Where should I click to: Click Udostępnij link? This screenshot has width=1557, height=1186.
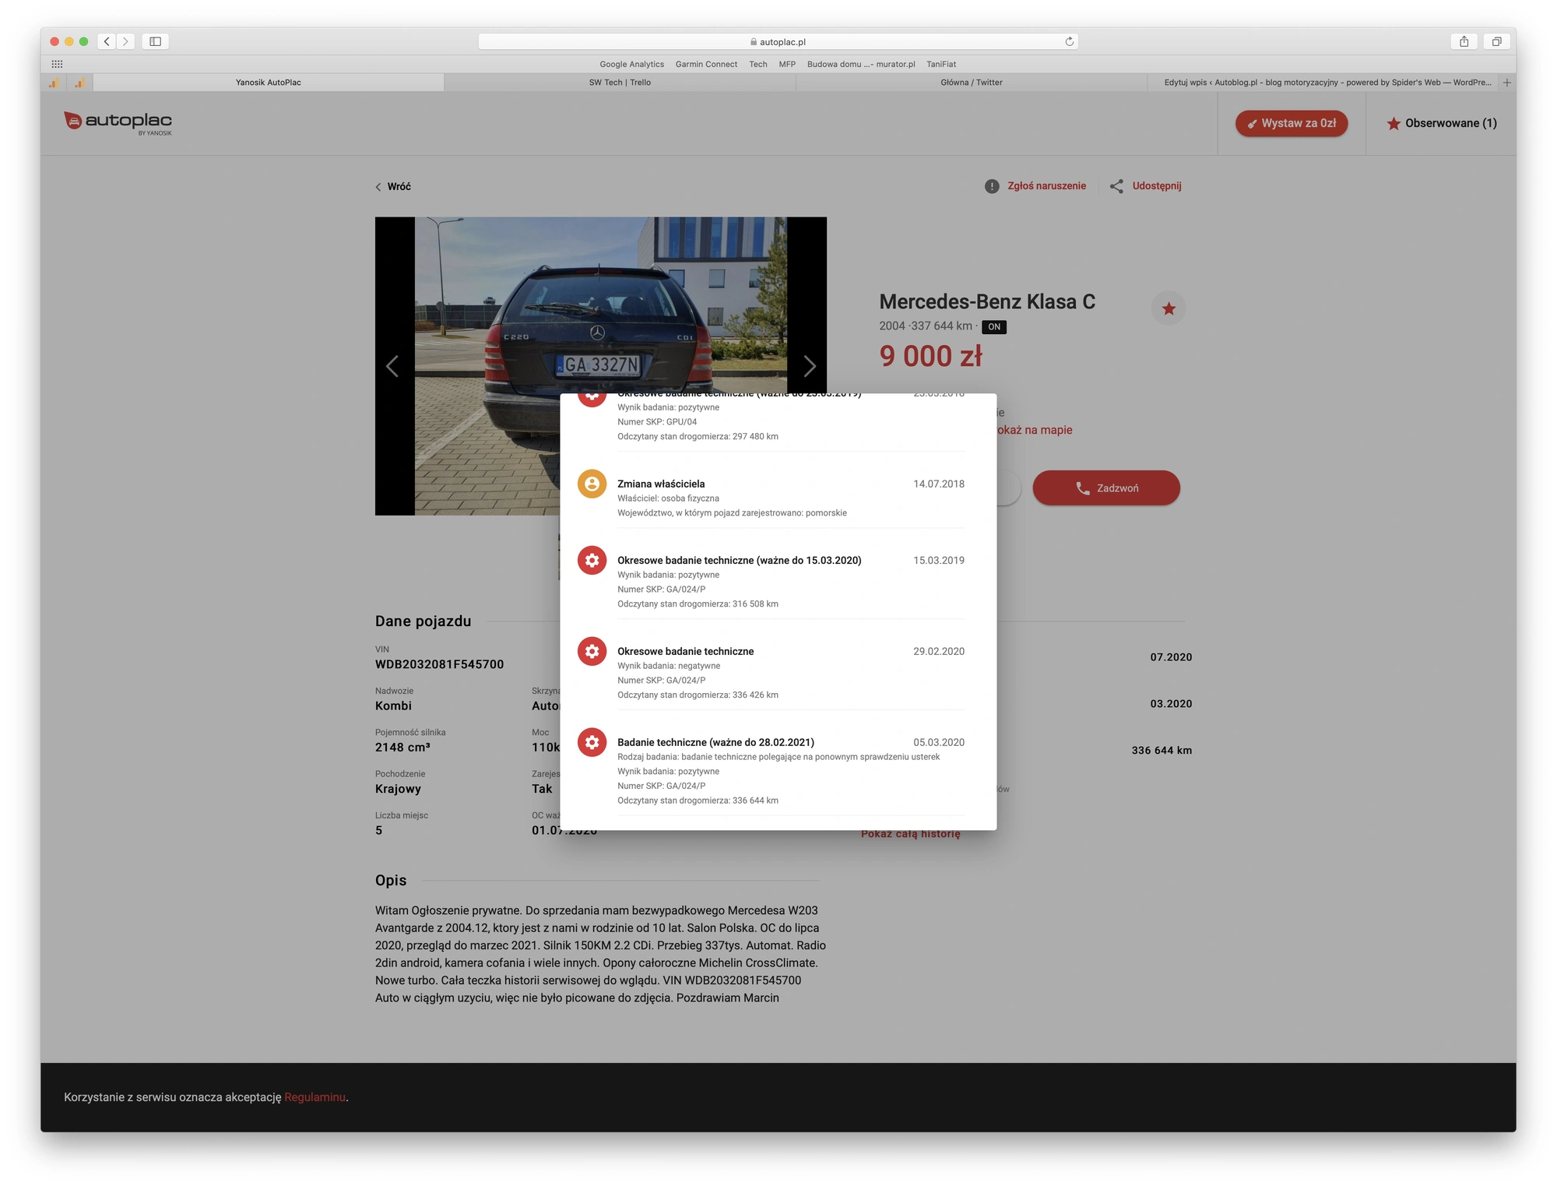1157,186
